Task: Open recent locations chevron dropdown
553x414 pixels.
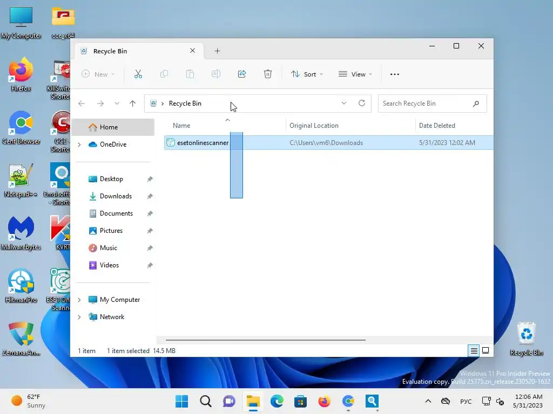Action: [117, 103]
